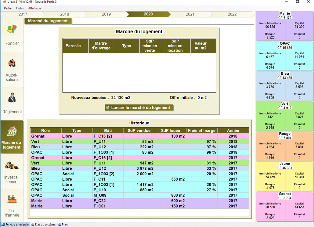The image size is (314, 227).
Task: Open the Outils menu
Action: [x=20, y=8]
